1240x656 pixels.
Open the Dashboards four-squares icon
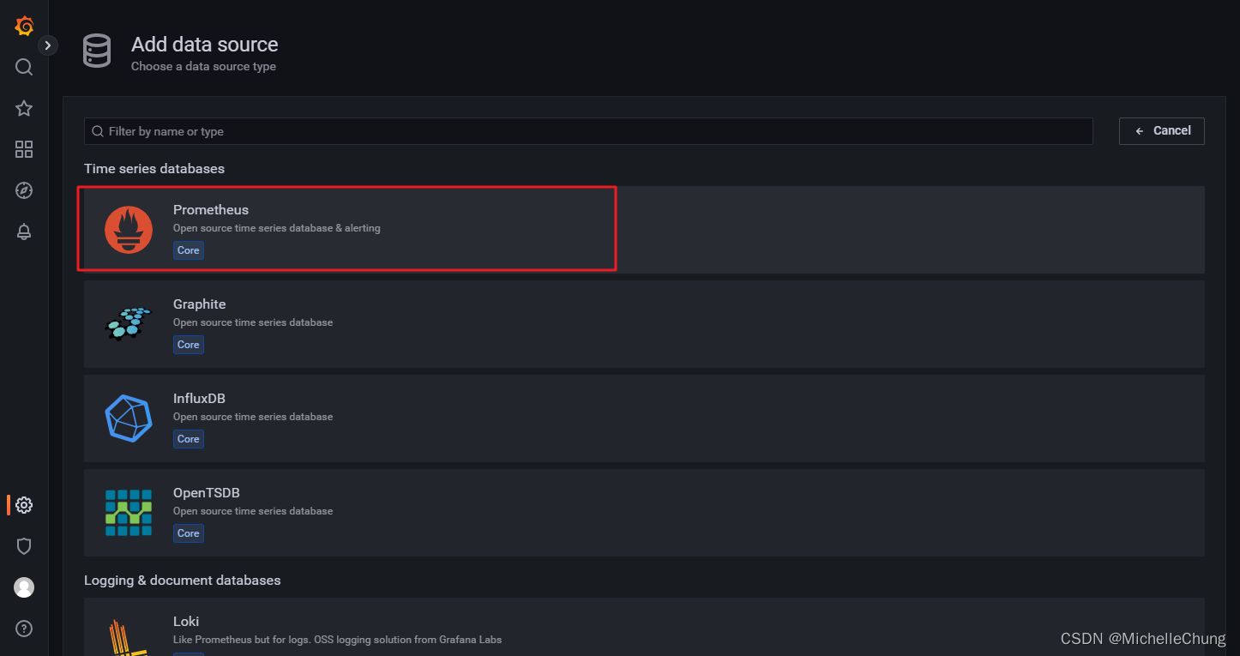[x=24, y=149]
